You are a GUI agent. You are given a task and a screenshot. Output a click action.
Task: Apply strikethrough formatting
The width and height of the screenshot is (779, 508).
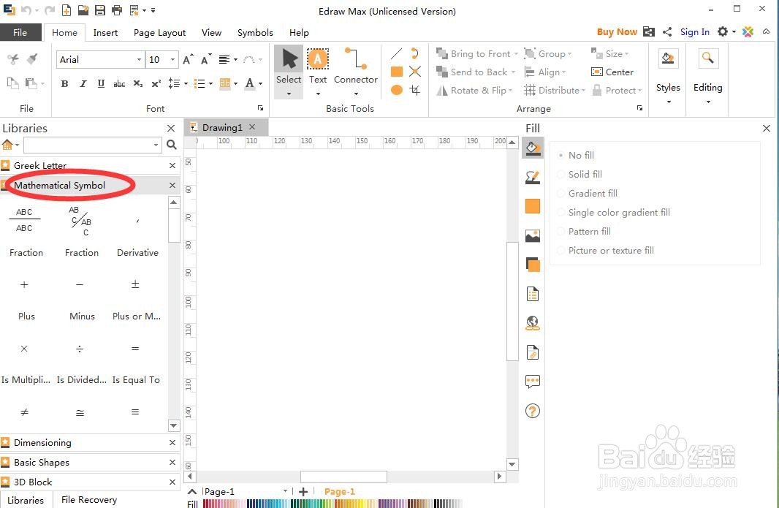pyautogui.click(x=119, y=83)
